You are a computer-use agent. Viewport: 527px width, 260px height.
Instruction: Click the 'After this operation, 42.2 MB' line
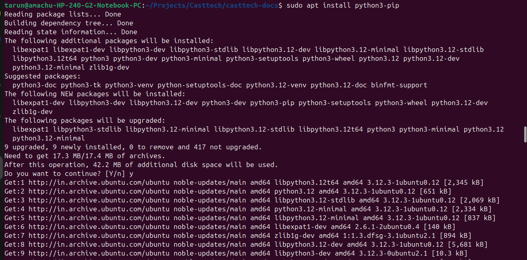141,165
